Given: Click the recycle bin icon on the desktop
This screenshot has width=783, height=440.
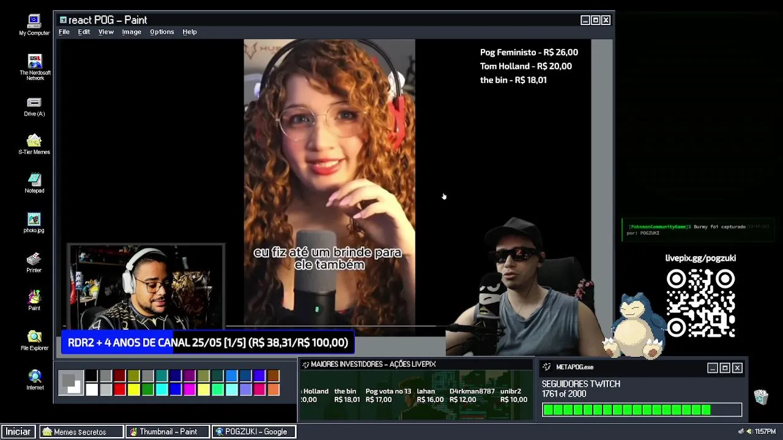Looking at the screenshot, I should [761, 397].
